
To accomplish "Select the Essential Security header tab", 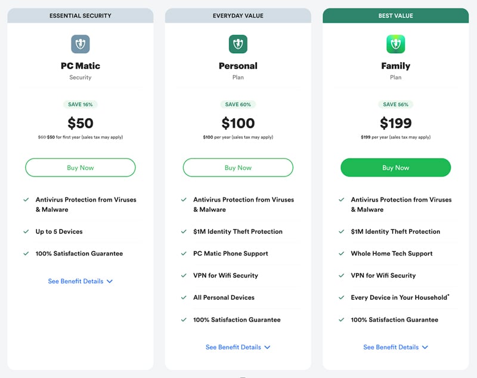I will point(80,16).
